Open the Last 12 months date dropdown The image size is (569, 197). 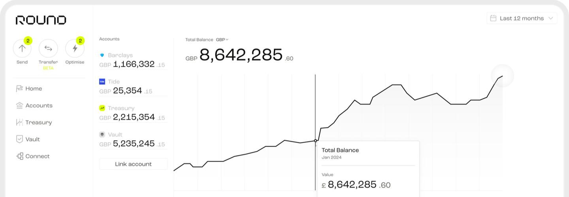(522, 18)
